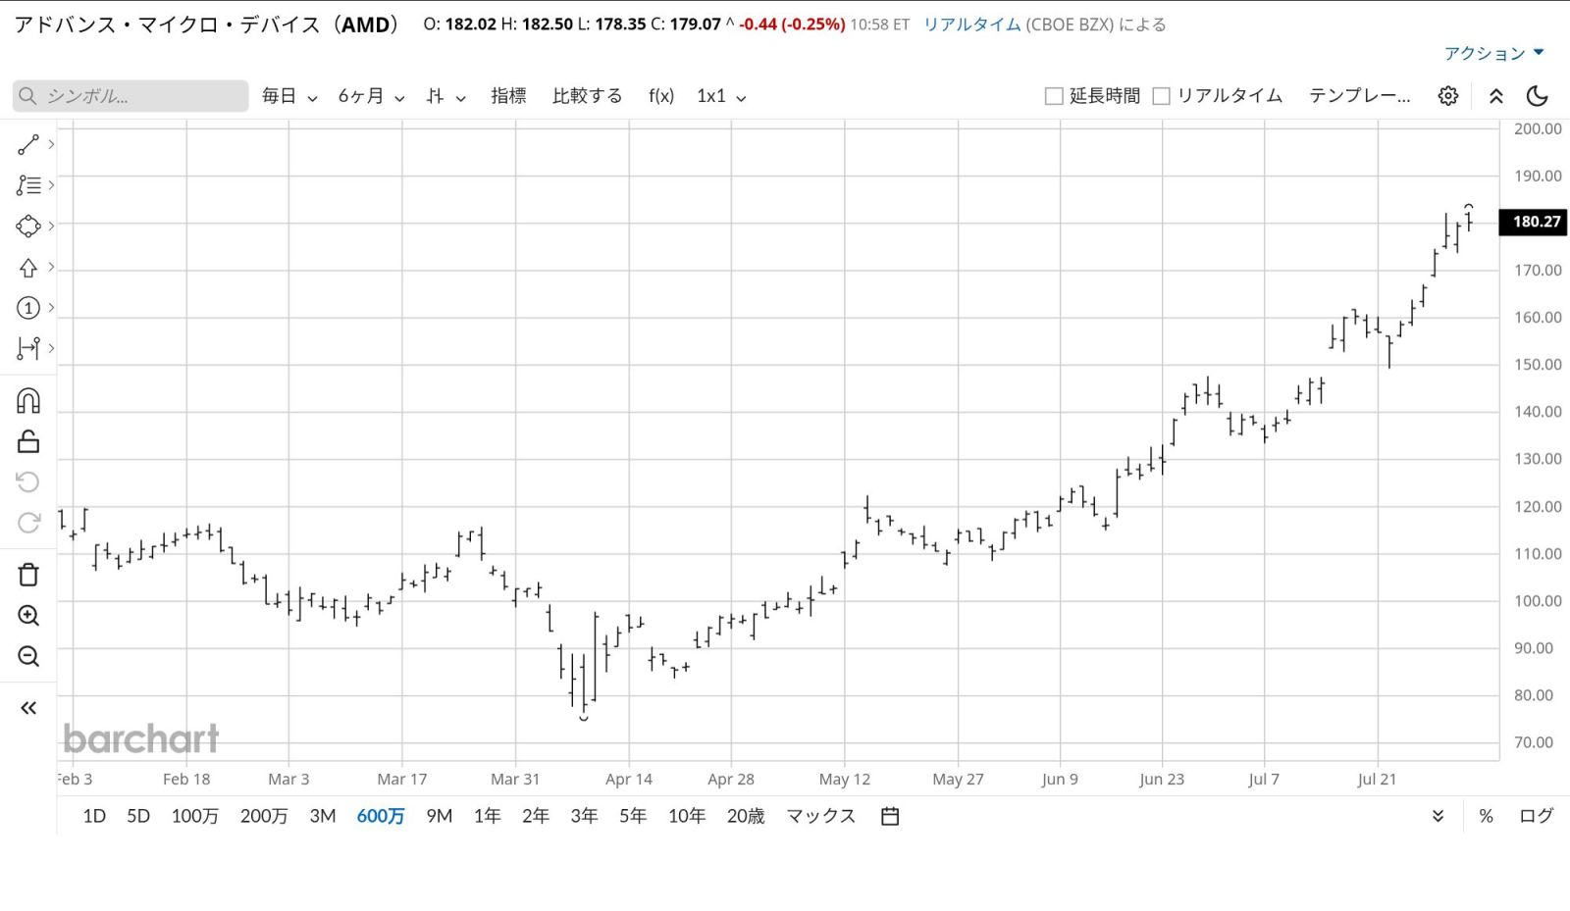
Task: Expand the bottom double-chevron options
Action: (1438, 816)
